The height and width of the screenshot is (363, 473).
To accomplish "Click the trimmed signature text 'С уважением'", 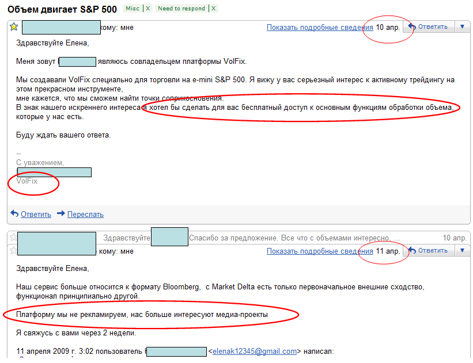I will click(x=40, y=162).
